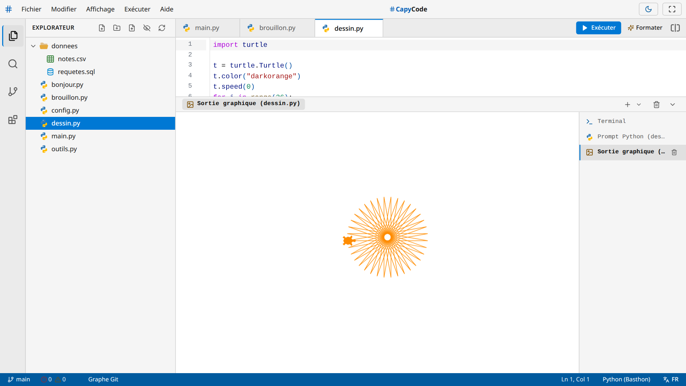
Task: Refresh the Explorer file list
Action: (162, 28)
